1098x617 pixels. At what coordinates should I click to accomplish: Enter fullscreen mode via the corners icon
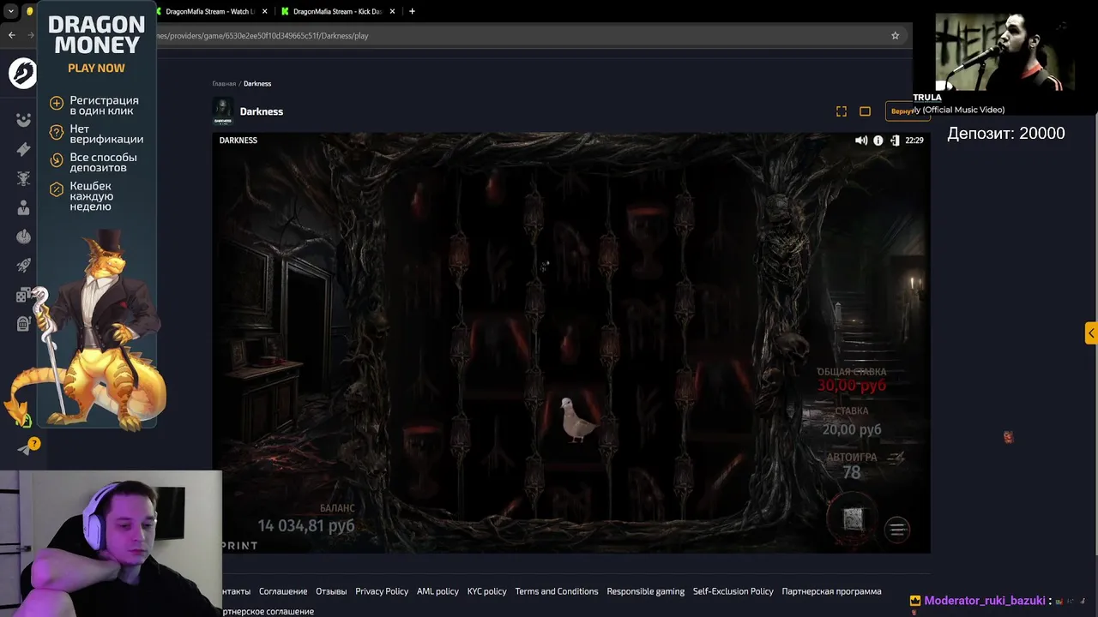tap(842, 111)
